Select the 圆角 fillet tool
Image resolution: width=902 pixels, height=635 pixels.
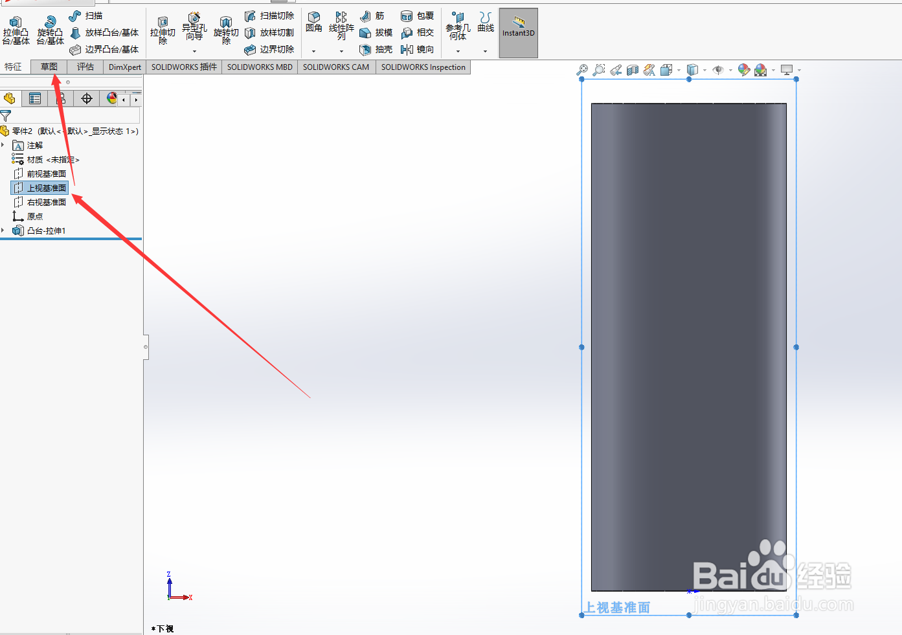tap(314, 22)
